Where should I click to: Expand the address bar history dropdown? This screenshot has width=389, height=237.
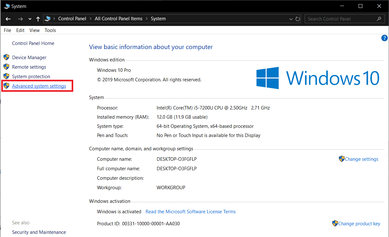coord(291,19)
